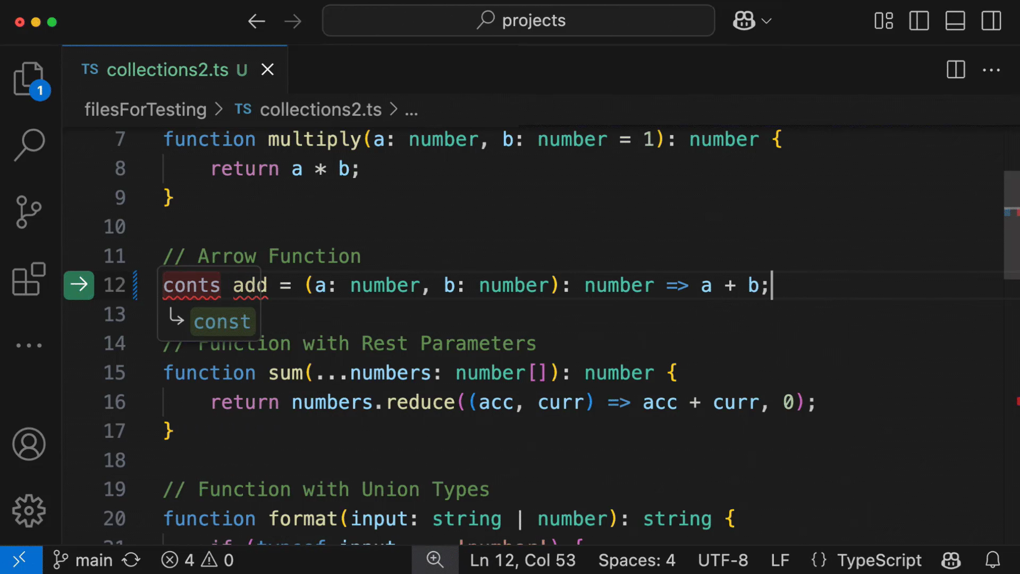Open Source Control view
The height and width of the screenshot is (574, 1020).
[x=29, y=212]
